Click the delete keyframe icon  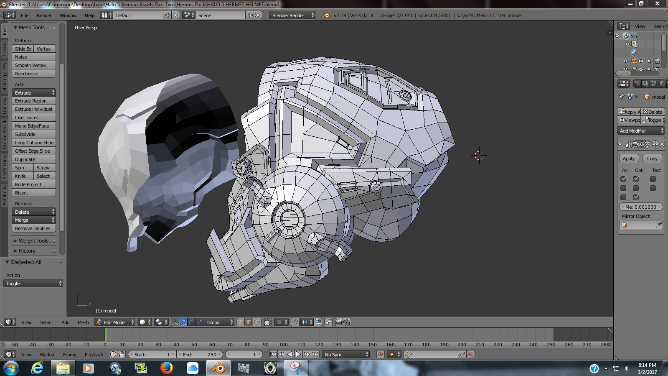point(470,354)
